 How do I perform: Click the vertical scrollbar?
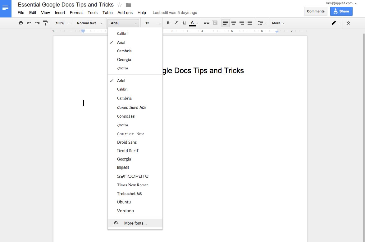pos(364,137)
